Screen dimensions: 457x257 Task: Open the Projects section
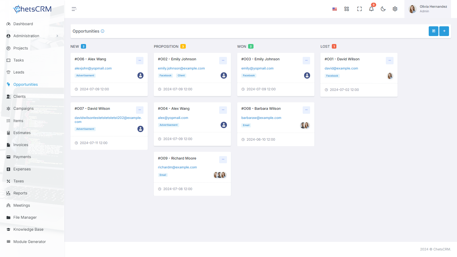click(x=21, y=48)
